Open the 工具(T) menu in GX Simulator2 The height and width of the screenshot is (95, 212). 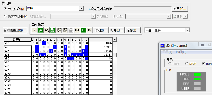pos(167,52)
